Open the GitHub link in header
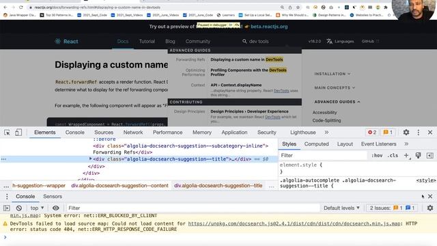This screenshot has height=246, width=437. pyautogui.click(x=370, y=41)
